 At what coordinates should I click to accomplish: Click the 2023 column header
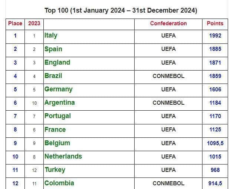pyautogui.click(x=34, y=23)
